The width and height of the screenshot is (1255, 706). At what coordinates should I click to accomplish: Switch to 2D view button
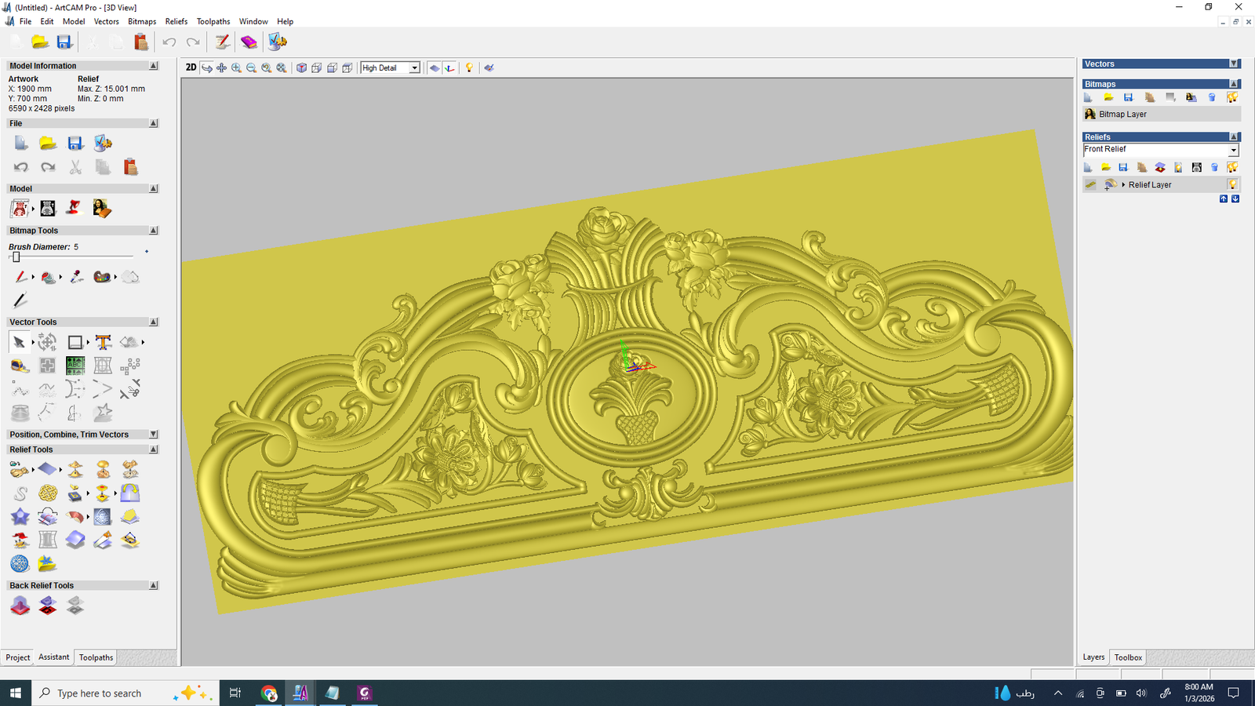191,67
